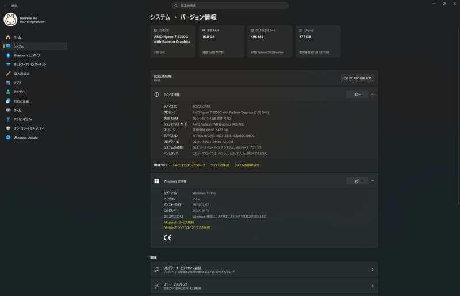Screen dimensions: 460x296
Task: Go to システム in the breadcrumb header
Action: 160,17
